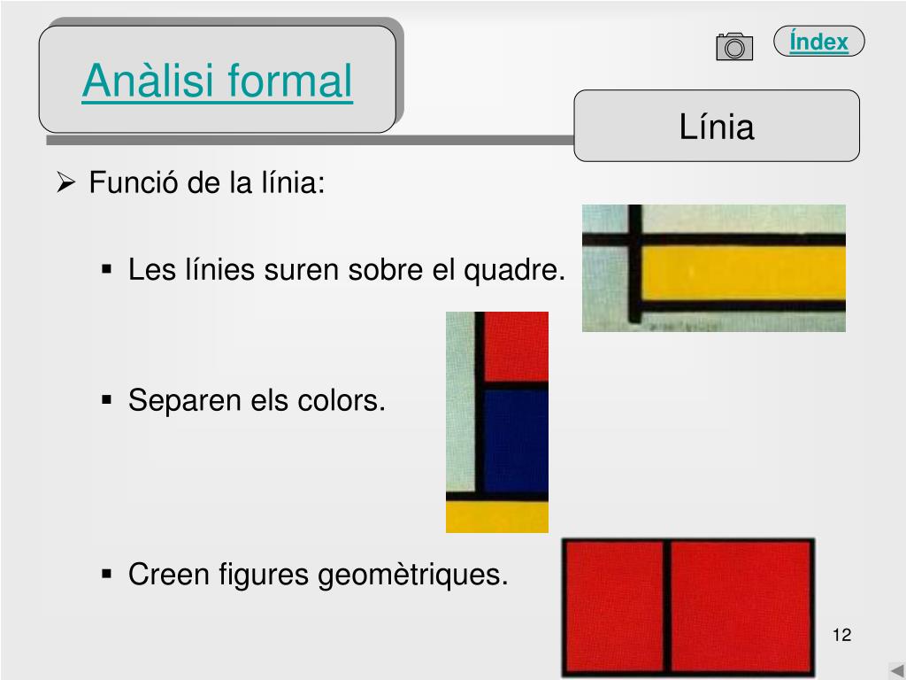Select the Línia section label box

(x=717, y=126)
